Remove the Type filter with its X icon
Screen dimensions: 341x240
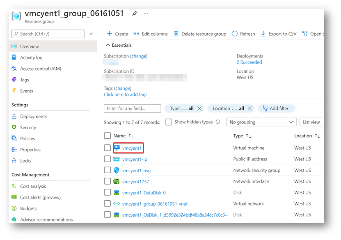click(199, 109)
